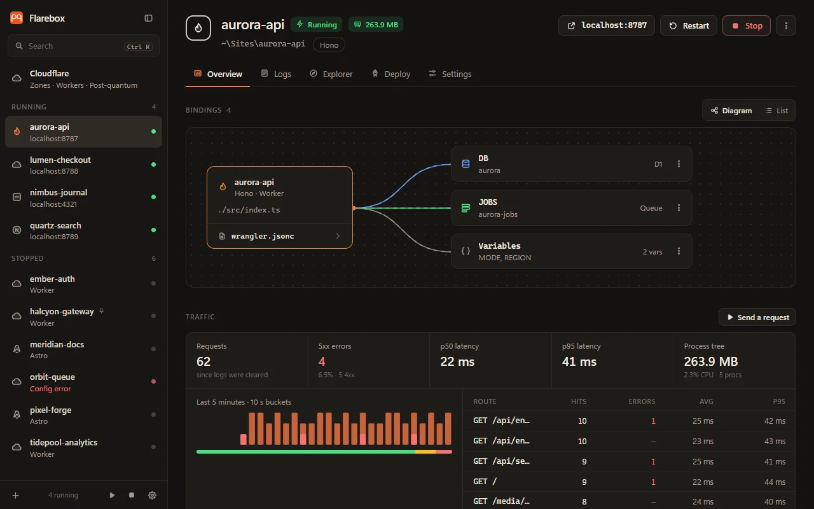Open the project Settings tab
This screenshot has width=814, height=509.
click(450, 74)
